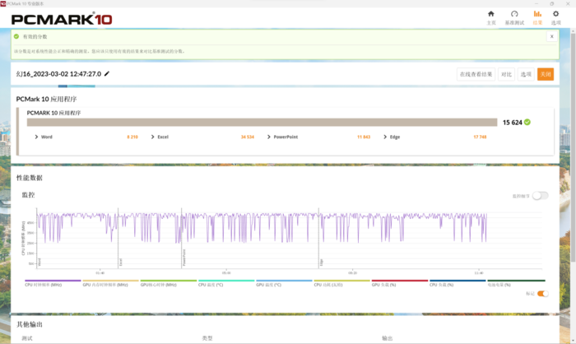Screen dimensions: 576x344
Task: Click the vertical scrollbar thumb
Action: pyautogui.click(x=573, y=147)
